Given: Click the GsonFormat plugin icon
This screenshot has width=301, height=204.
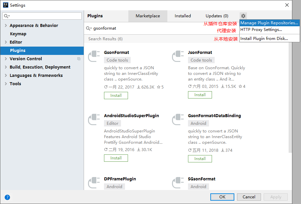Looking at the screenshot, I should point(94,56).
